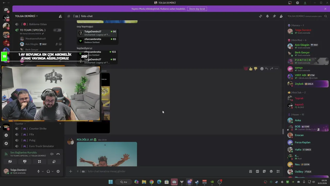Open Discover servers compass icon

[6, 143]
